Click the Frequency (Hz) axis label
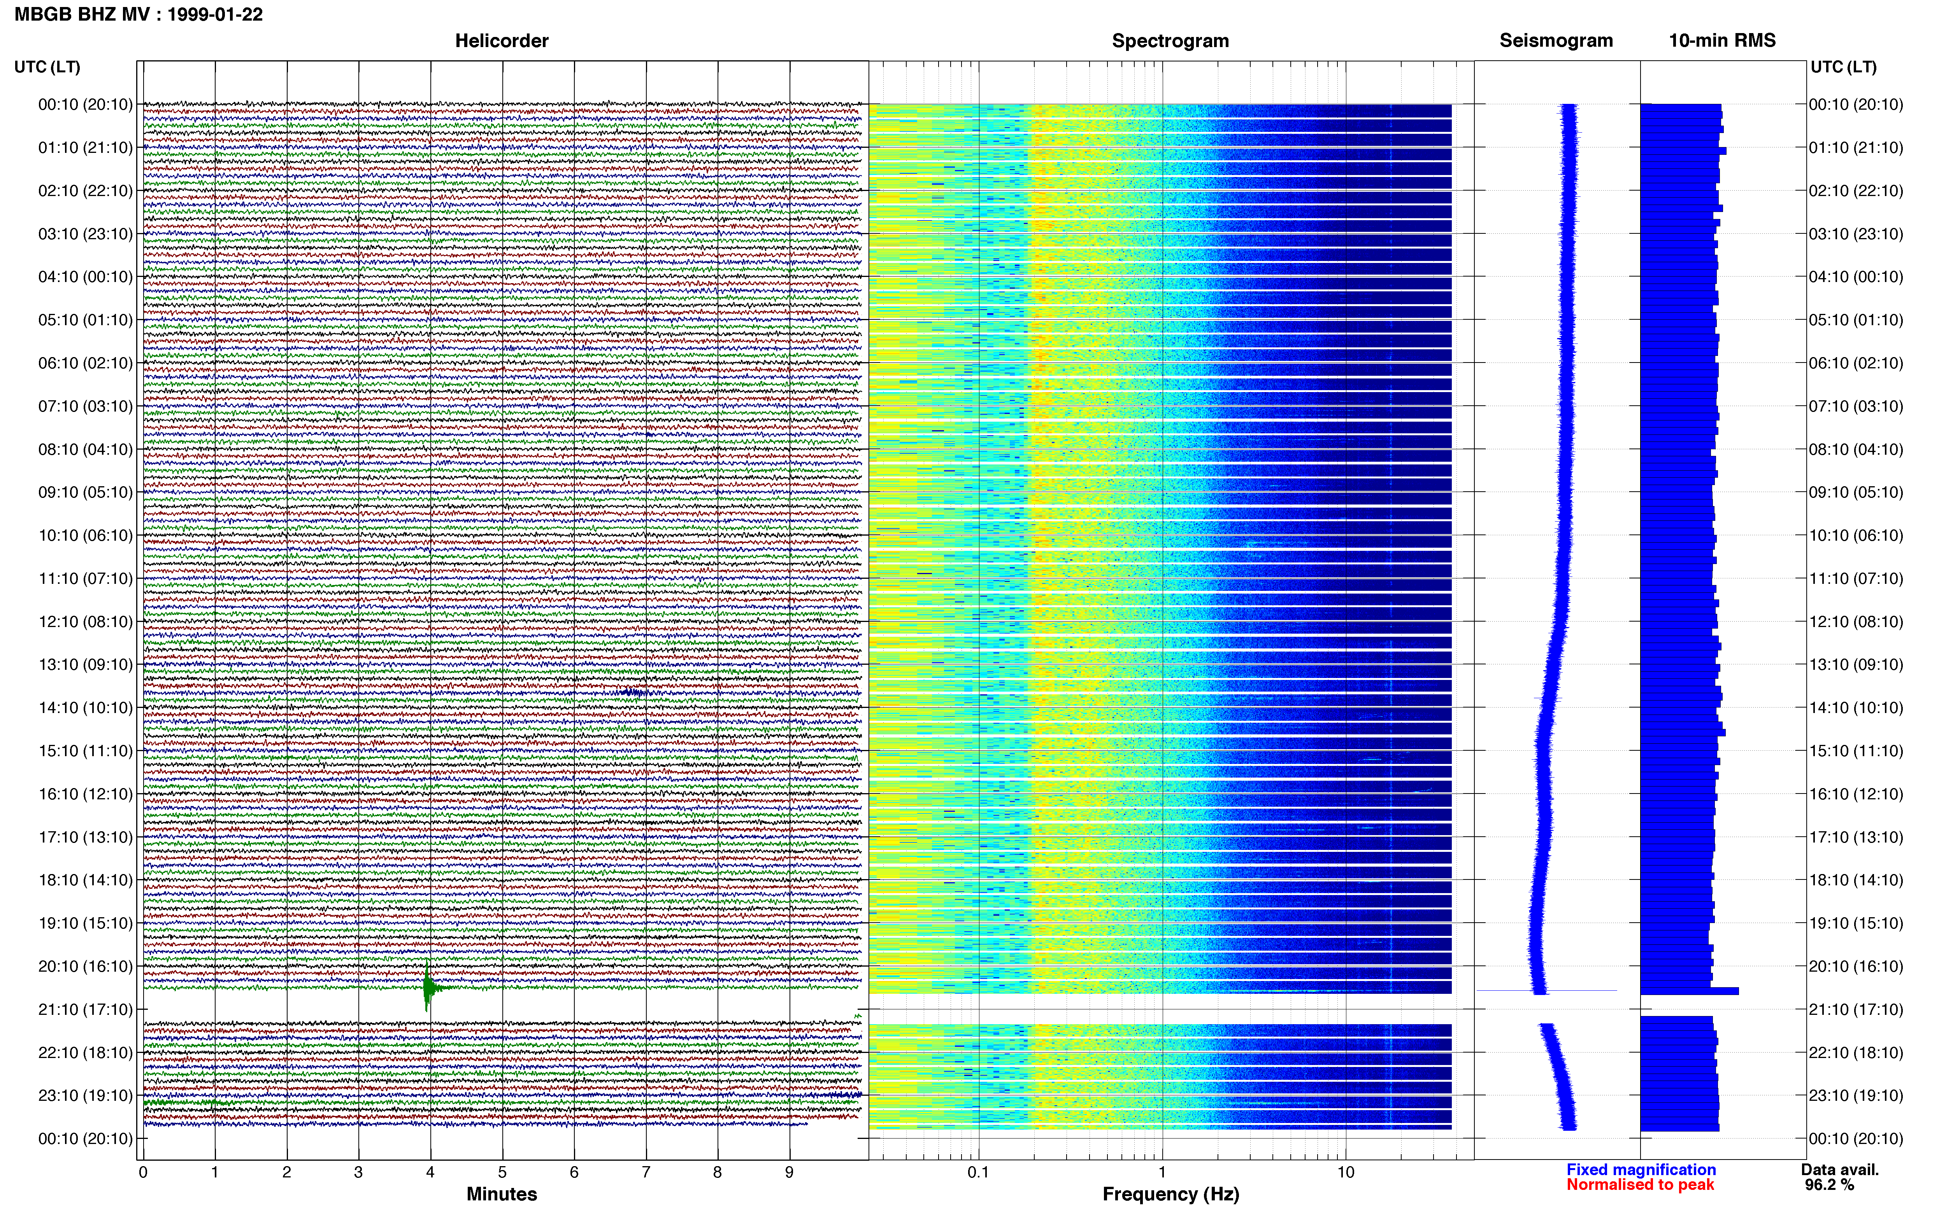The height and width of the screenshot is (1221, 1953). pos(1170,1193)
